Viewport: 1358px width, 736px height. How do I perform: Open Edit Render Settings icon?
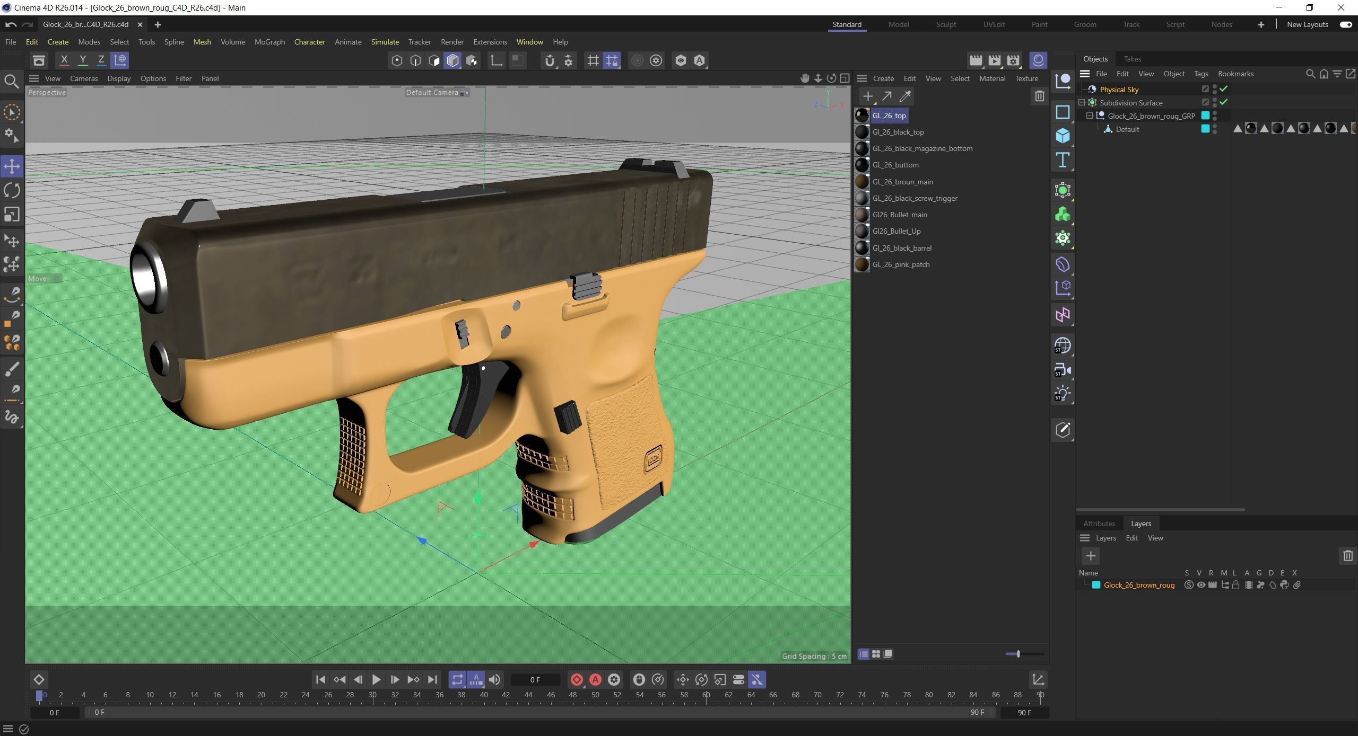tap(1013, 60)
